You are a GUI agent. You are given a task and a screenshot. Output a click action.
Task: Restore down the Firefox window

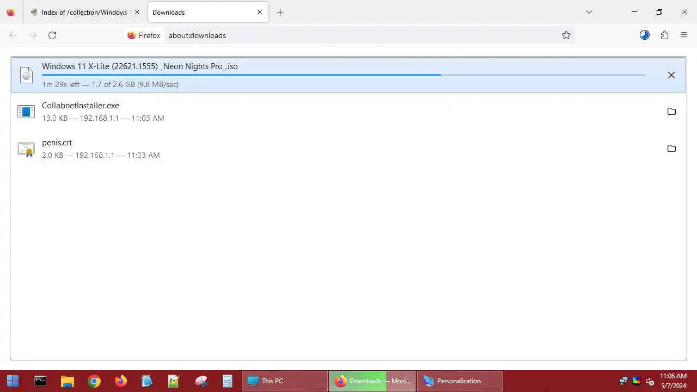pyautogui.click(x=659, y=12)
